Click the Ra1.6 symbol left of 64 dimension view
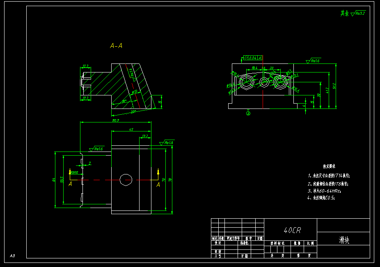This screenshot has height=267, width=380. (97, 149)
